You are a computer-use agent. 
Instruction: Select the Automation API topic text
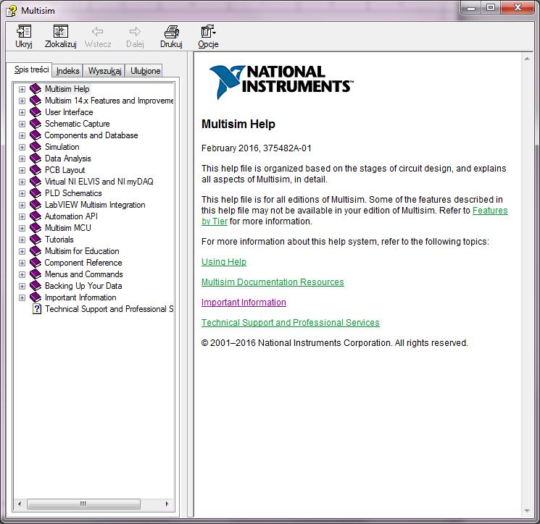tap(71, 216)
